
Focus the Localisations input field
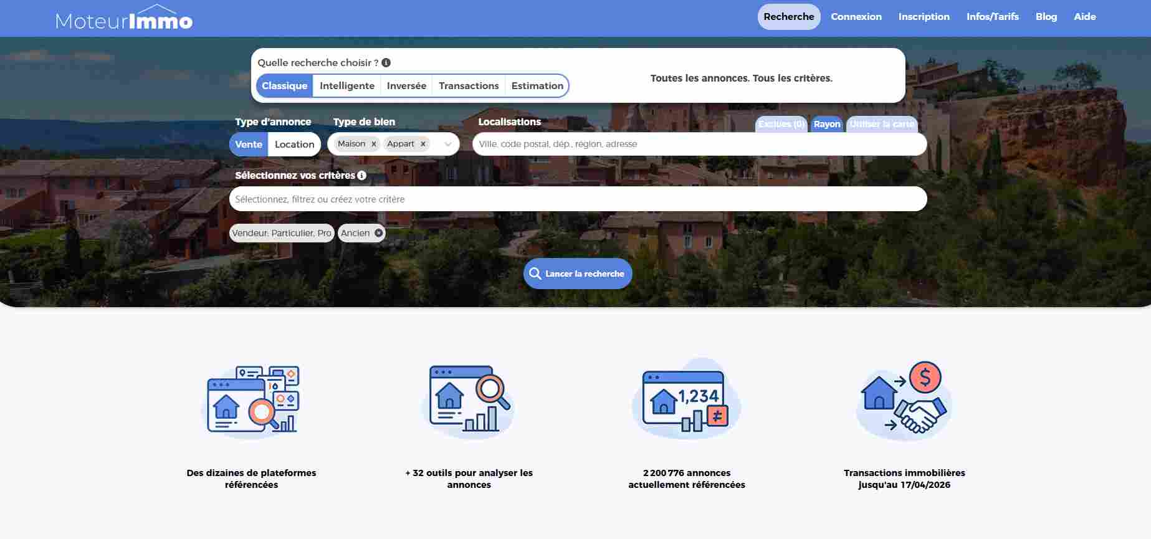pyautogui.click(x=699, y=144)
